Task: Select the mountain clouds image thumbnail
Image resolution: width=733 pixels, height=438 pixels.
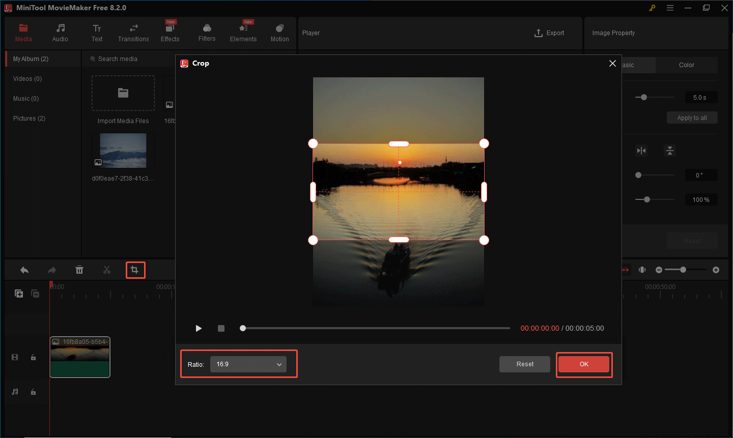Action: (123, 151)
